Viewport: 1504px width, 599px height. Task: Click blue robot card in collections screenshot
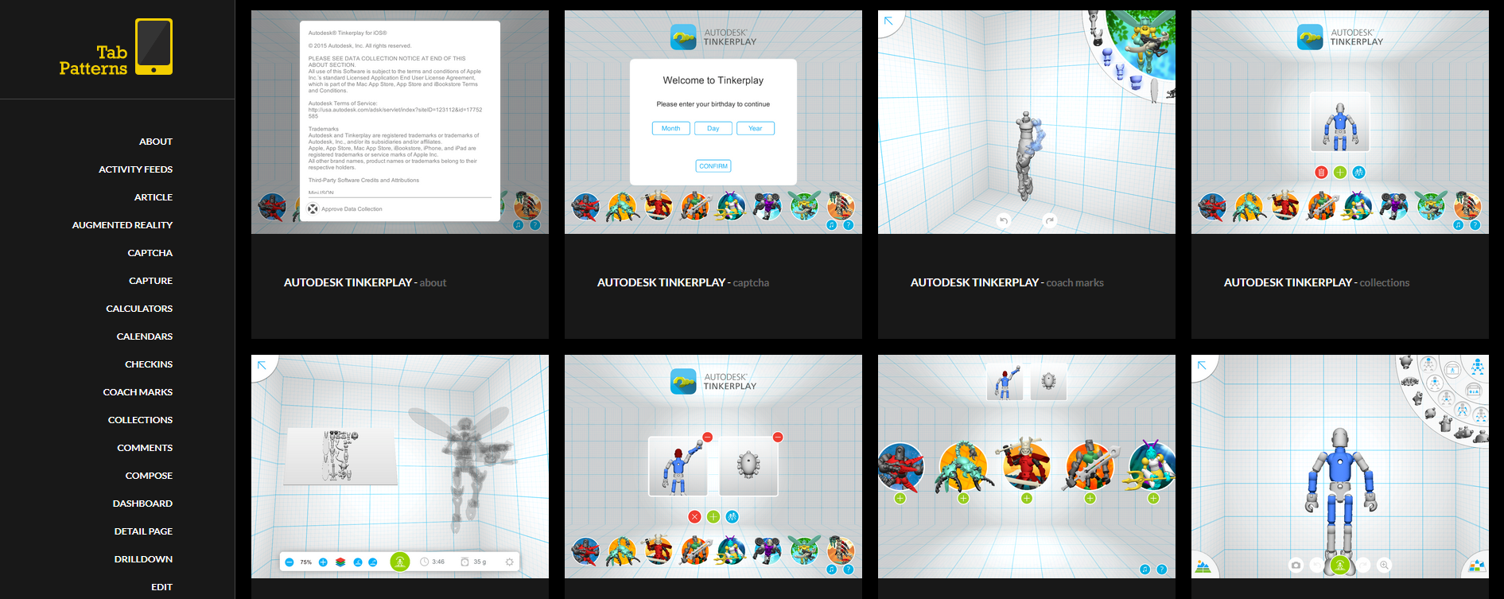1340,122
